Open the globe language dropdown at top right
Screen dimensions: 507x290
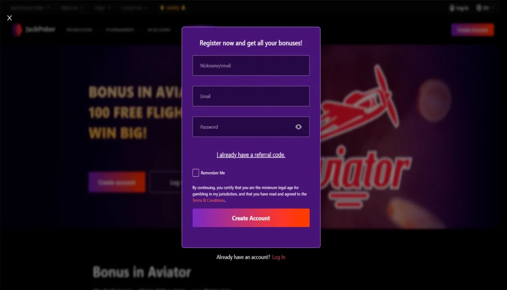pyautogui.click(x=484, y=8)
